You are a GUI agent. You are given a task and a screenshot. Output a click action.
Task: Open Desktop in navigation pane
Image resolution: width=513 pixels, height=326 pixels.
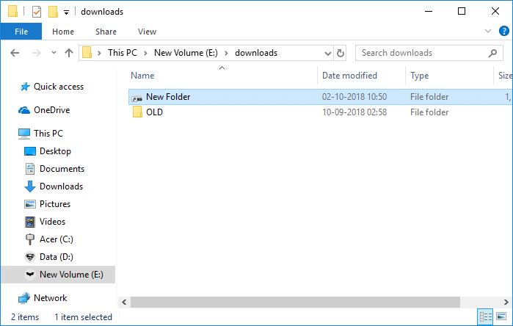coord(55,151)
